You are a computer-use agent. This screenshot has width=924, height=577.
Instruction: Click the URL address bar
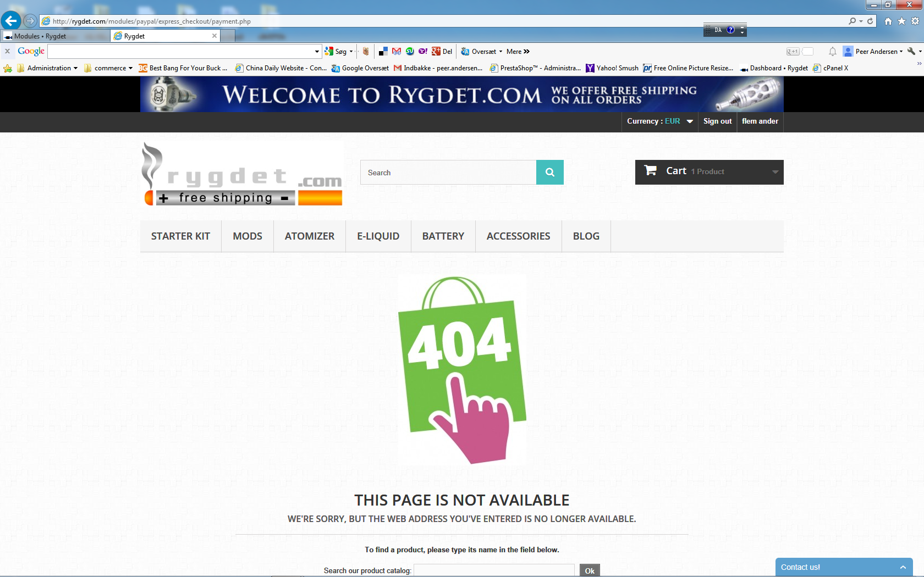coord(443,21)
